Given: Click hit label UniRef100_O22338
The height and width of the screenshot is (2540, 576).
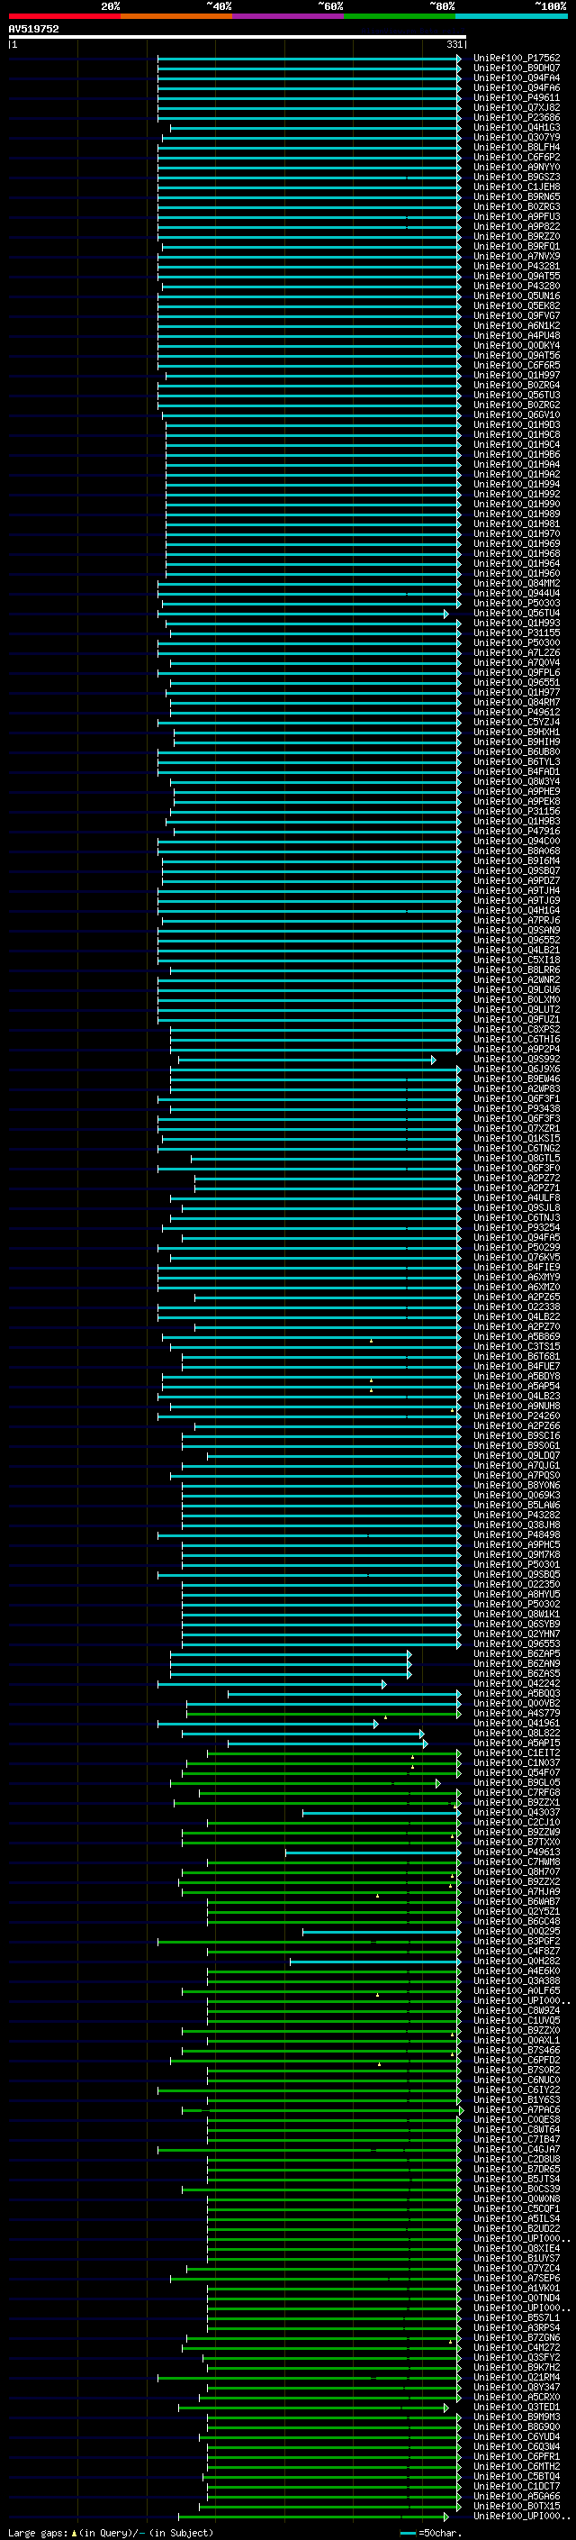Looking at the screenshot, I should click(516, 1306).
